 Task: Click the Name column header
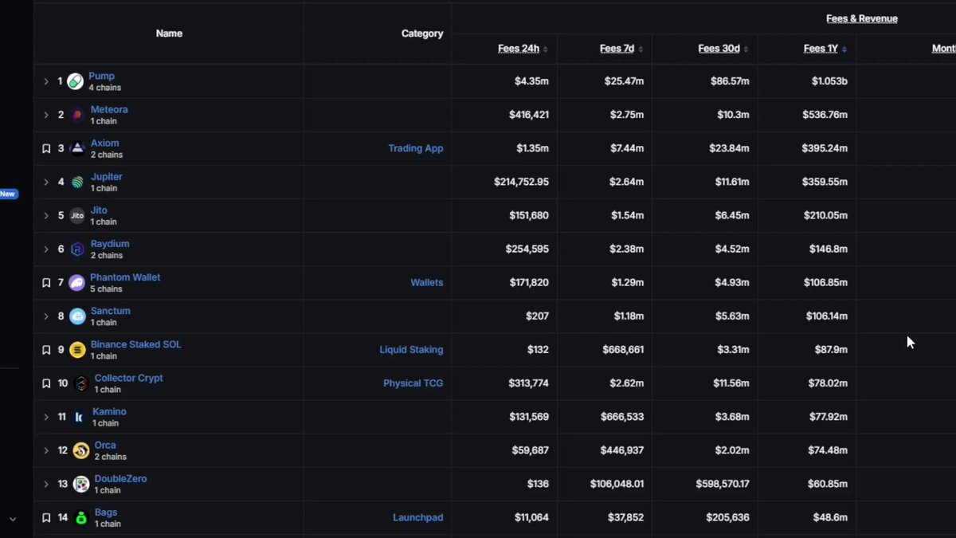(x=169, y=33)
